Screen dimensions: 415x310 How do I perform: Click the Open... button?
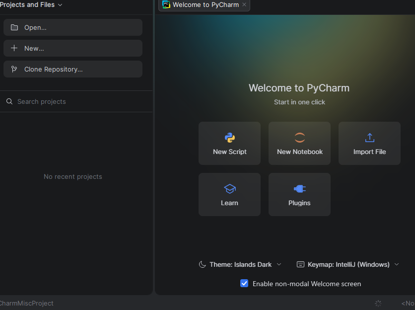73,27
